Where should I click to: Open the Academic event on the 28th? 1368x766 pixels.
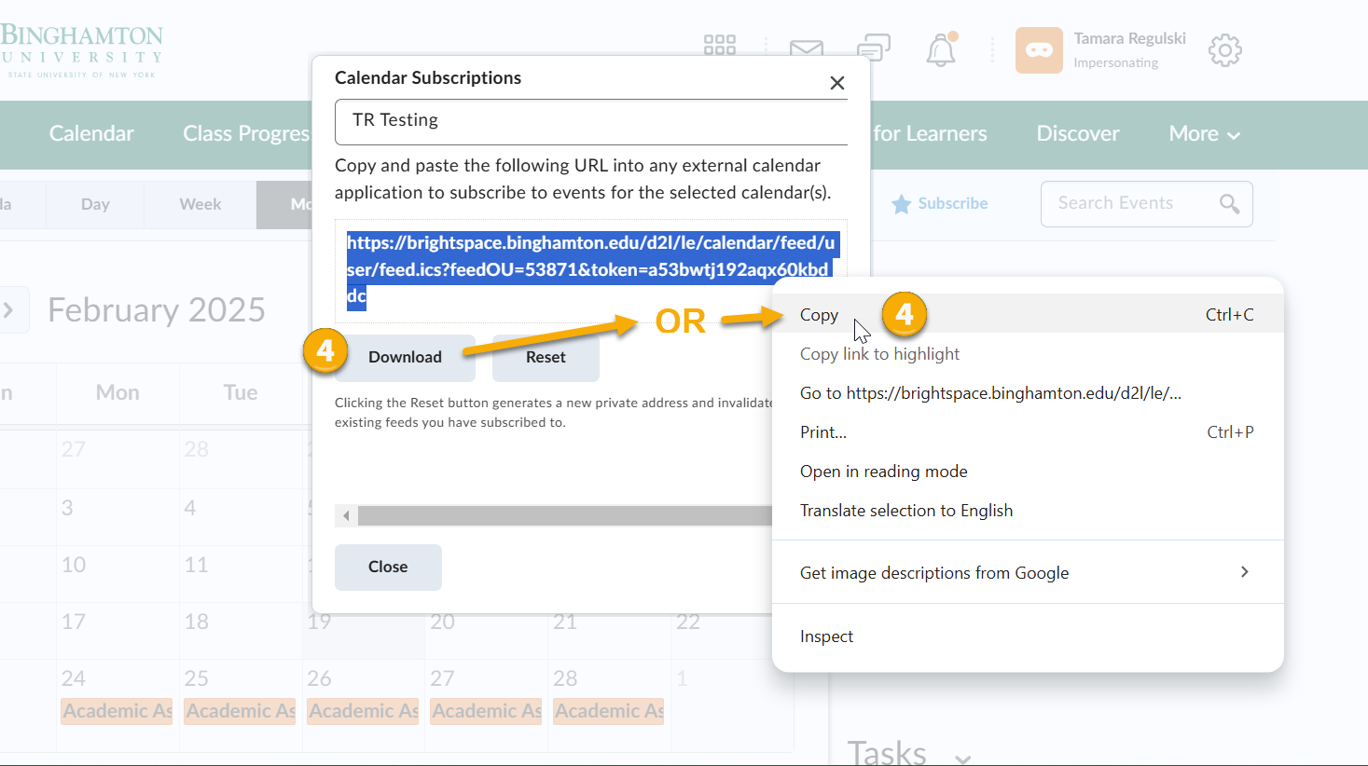click(609, 711)
